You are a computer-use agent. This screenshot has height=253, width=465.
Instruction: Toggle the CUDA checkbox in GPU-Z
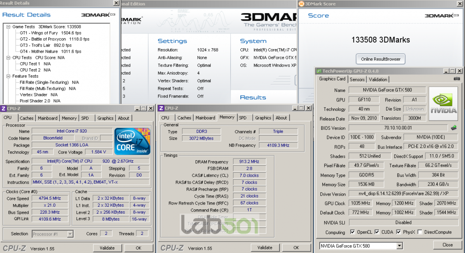tap(377, 232)
